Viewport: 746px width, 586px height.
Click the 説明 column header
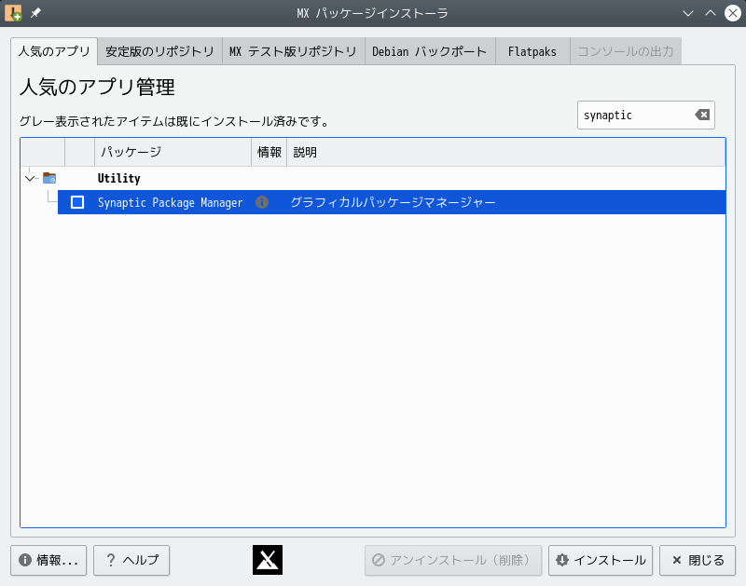coord(505,152)
